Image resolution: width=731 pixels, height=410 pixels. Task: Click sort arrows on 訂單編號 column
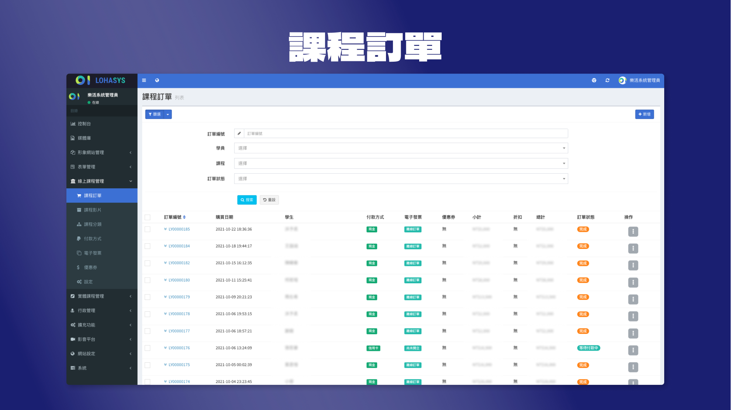coord(184,217)
